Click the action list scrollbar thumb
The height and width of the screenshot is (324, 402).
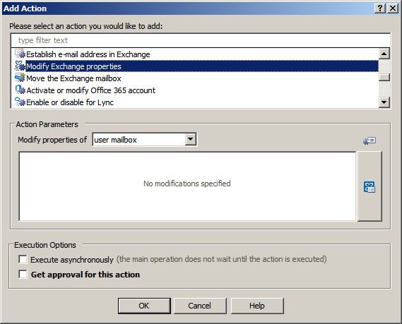(x=384, y=77)
